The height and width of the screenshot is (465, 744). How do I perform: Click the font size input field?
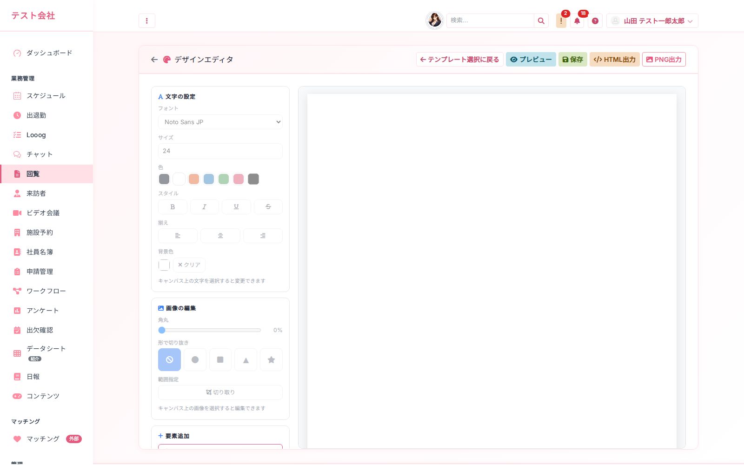pyautogui.click(x=220, y=151)
